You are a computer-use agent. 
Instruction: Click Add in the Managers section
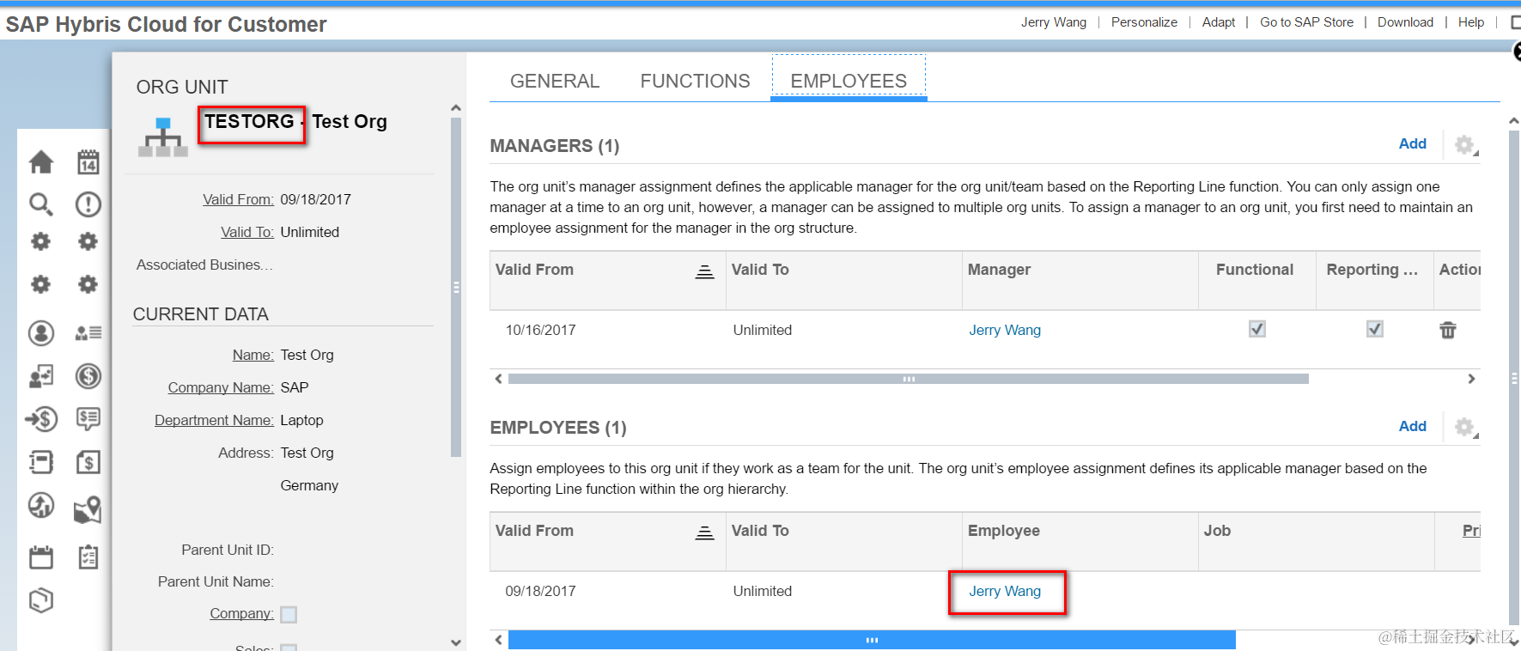(x=1413, y=143)
